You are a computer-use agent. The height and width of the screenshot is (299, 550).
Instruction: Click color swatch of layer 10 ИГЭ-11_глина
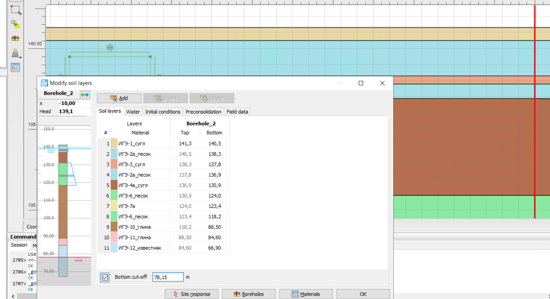[114, 237]
